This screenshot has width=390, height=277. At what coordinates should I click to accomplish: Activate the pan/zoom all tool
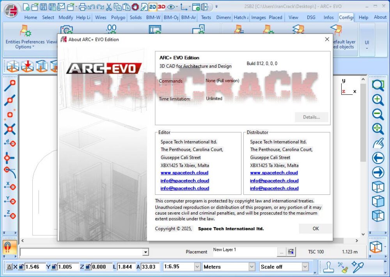(378, 129)
